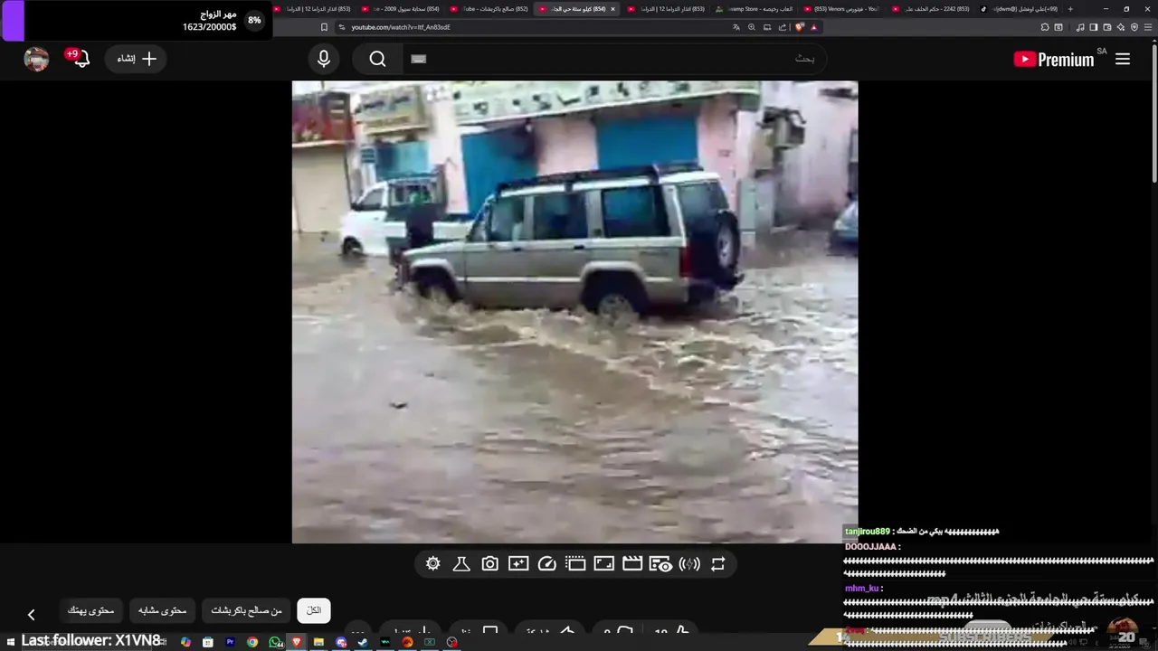Screen dimensions: 1158x651
Task: Open the YouTube hamburger guide menu
Action: tap(1123, 59)
